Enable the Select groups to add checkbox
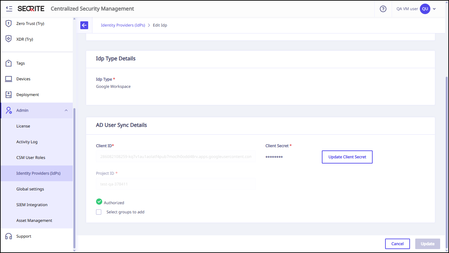 tap(99, 212)
